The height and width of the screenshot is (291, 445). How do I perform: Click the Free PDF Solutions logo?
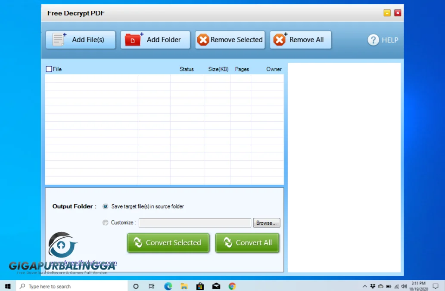pyautogui.click(x=62, y=245)
